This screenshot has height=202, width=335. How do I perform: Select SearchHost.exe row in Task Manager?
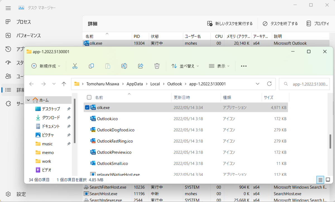(206, 194)
